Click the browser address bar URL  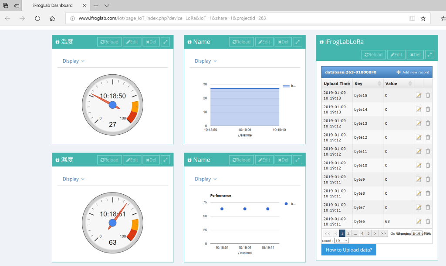point(172,18)
